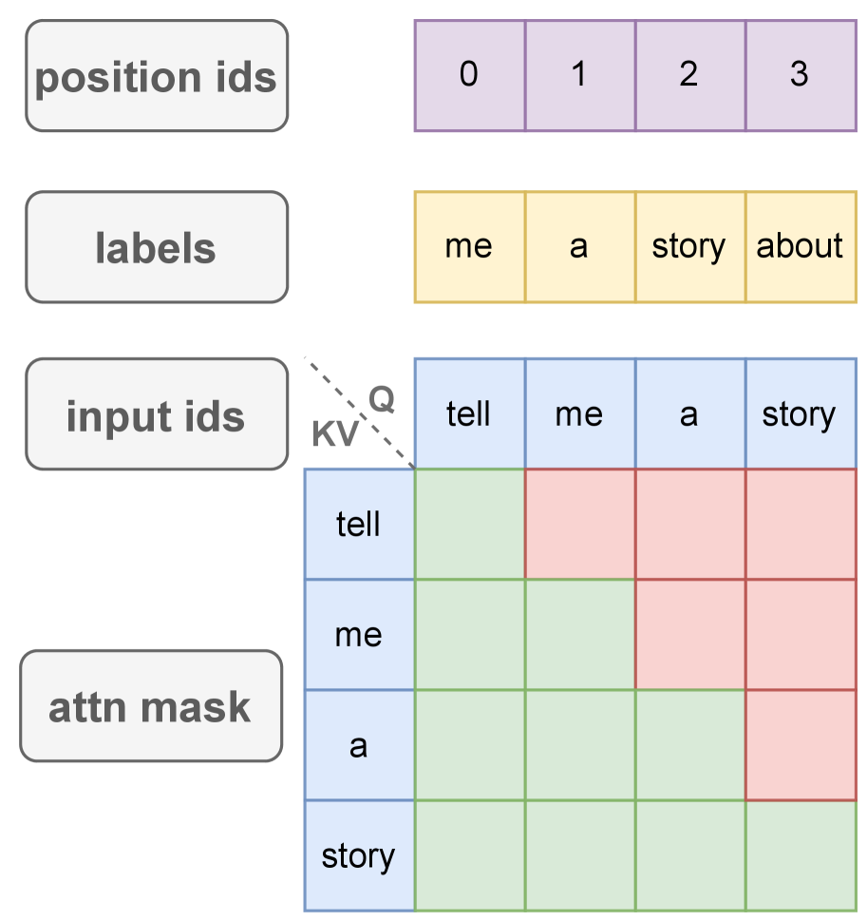Select position id cell containing 1
Viewport: 867px width, 921px height.
[579, 75]
